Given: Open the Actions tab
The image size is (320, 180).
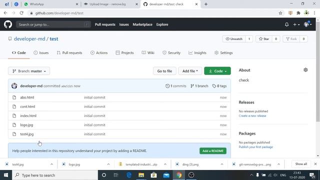Looking at the screenshot, I should [99, 53].
